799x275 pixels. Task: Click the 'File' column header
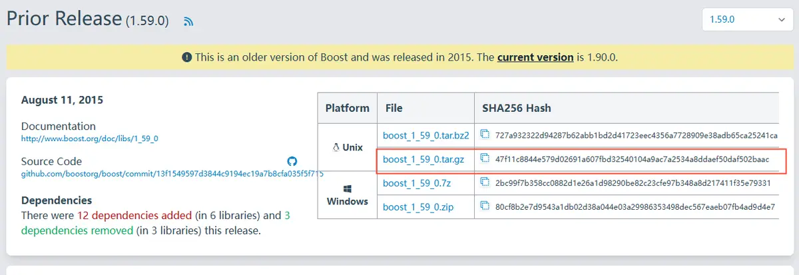pos(394,108)
